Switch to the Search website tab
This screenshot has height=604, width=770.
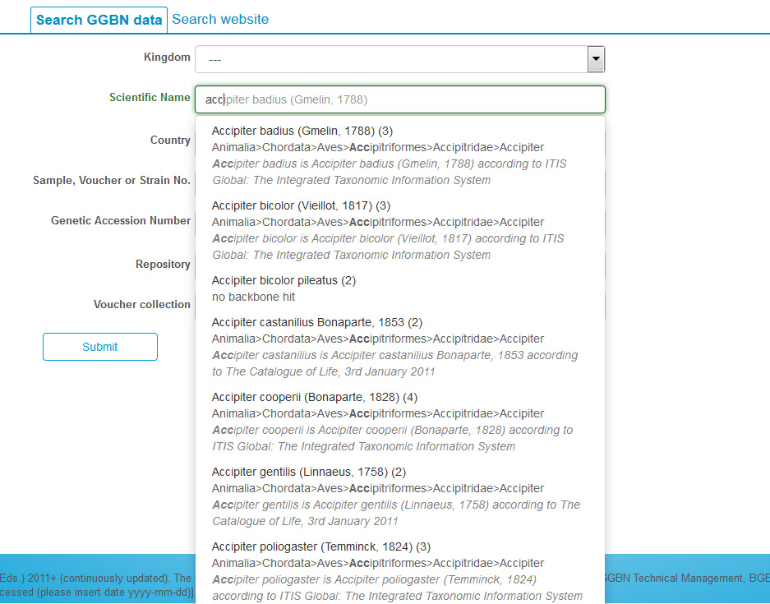click(x=220, y=19)
